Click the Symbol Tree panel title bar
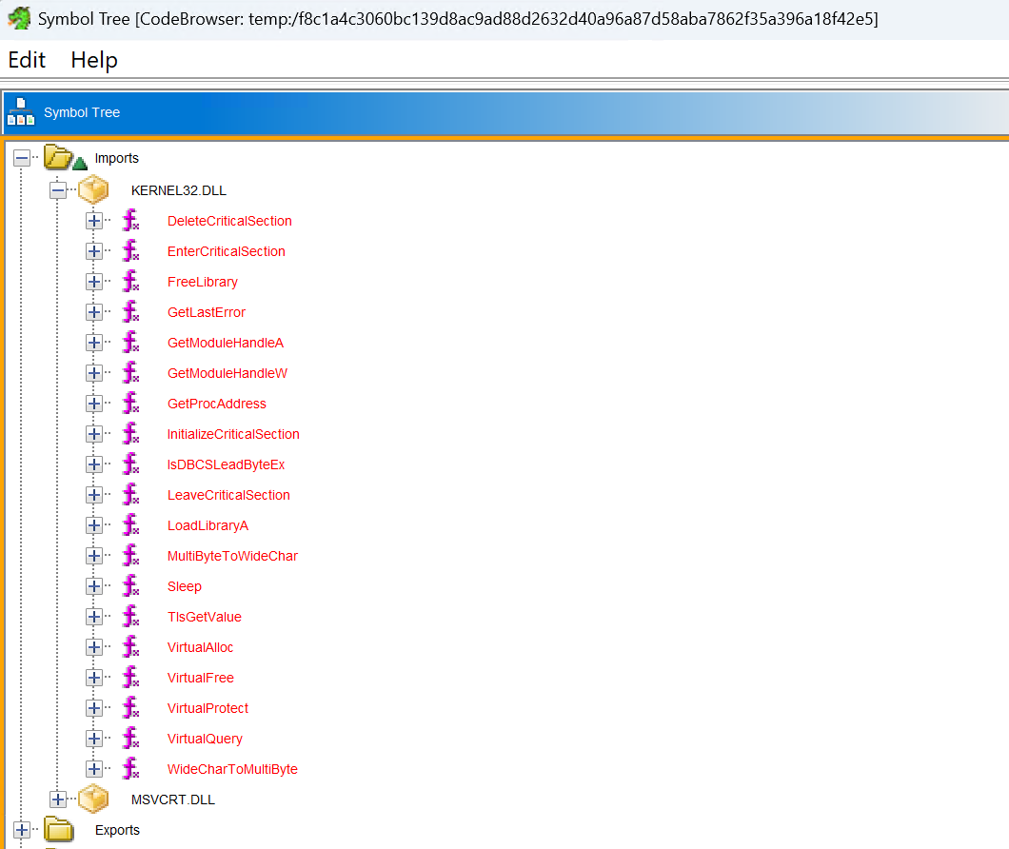 click(x=476, y=112)
